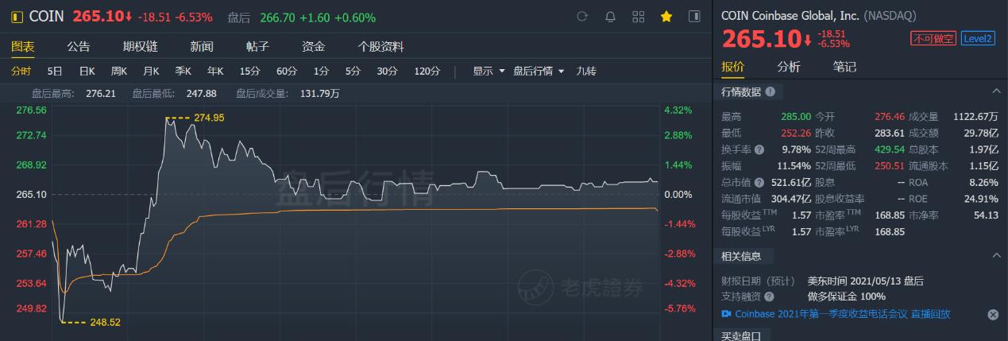Open Coinbase 2021年第一季度收益电话会议 直播回放 link

point(844,315)
